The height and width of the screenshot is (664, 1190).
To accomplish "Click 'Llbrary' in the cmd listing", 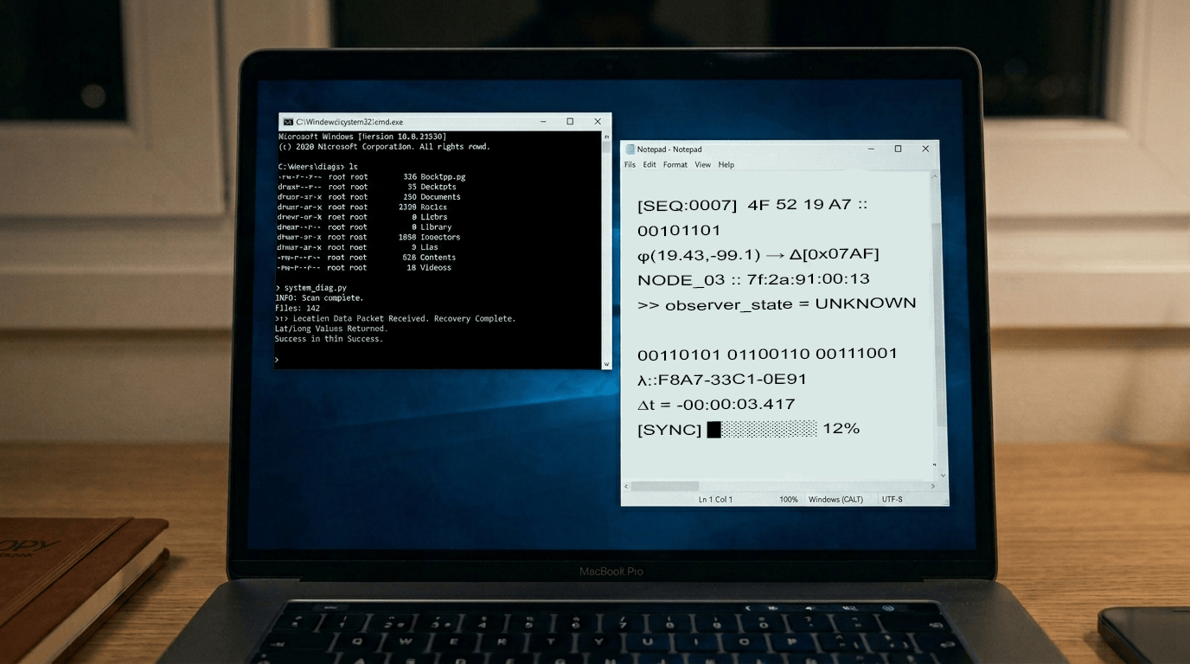I will [x=436, y=227].
